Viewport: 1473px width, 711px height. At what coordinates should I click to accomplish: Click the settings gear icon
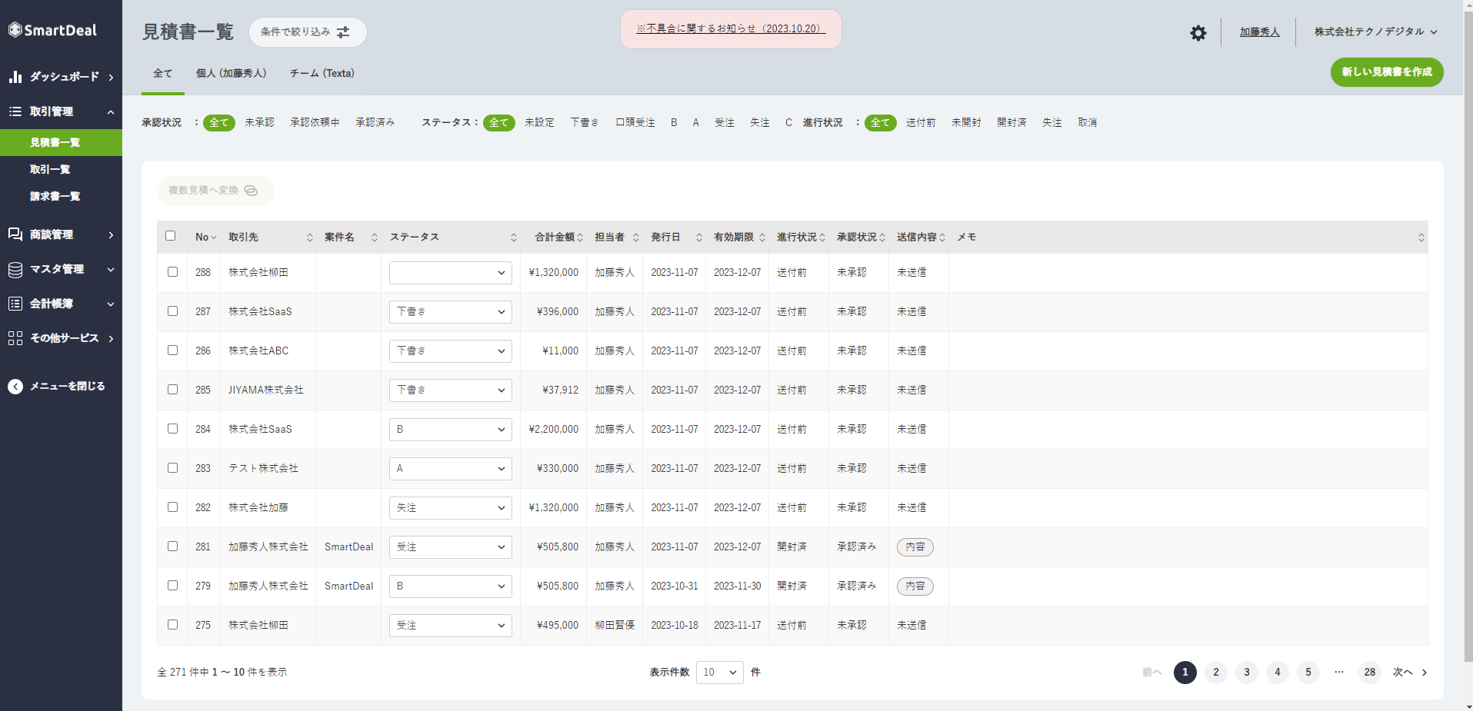1198,32
